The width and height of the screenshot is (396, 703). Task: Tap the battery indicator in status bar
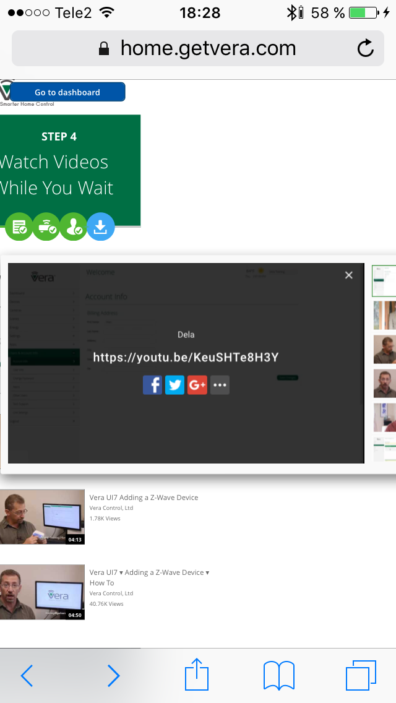click(x=364, y=12)
